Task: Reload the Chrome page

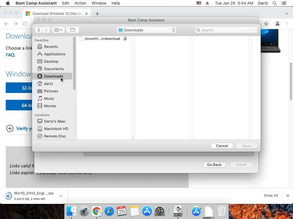Action: click(x=25, y=24)
